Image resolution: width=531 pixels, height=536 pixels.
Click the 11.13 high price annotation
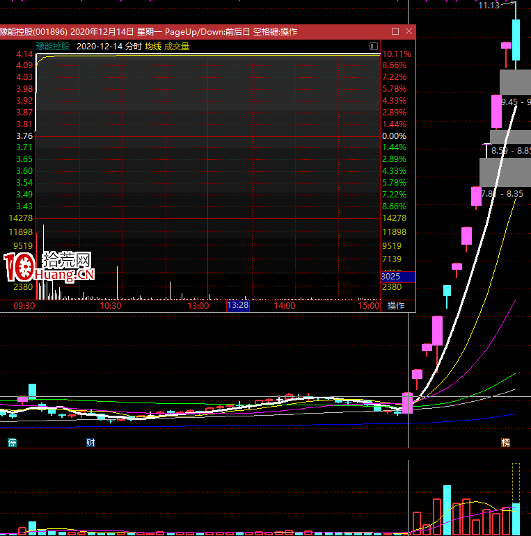tap(489, 6)
